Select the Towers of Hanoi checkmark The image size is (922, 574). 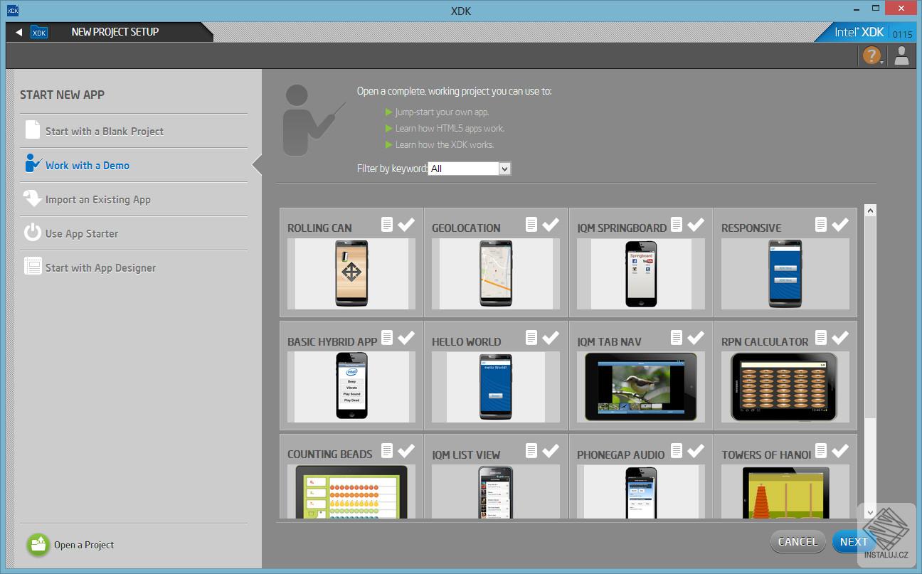(x=840, y=450)
